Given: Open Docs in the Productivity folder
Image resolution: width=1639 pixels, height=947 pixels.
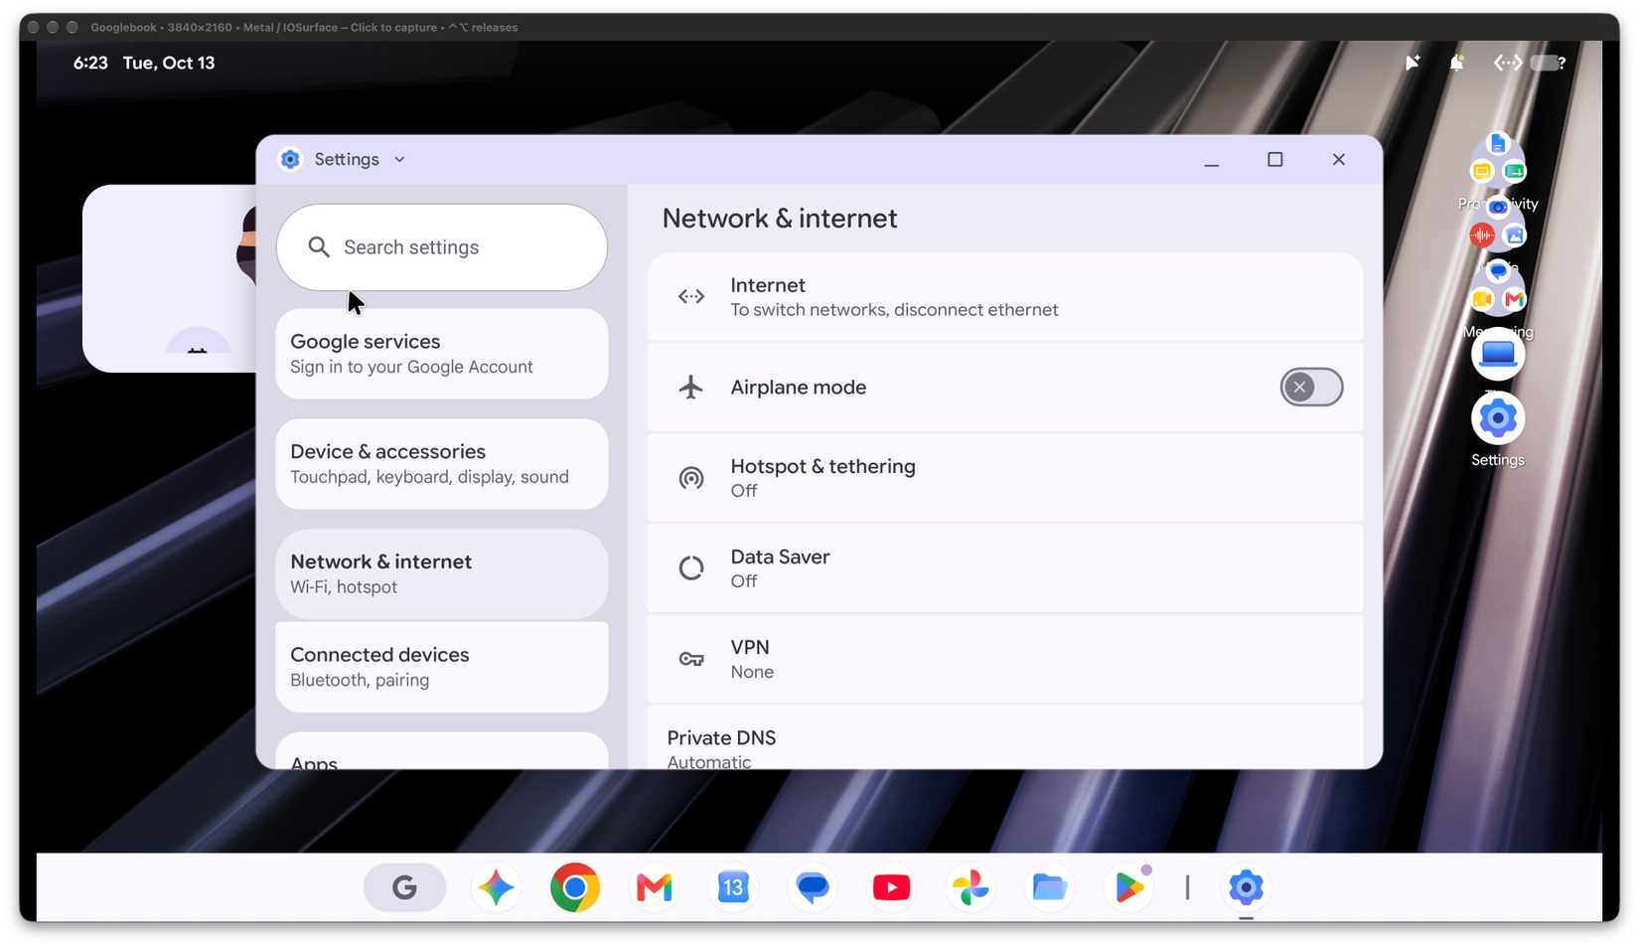Looking at the screenshot, I should 1498,145.
